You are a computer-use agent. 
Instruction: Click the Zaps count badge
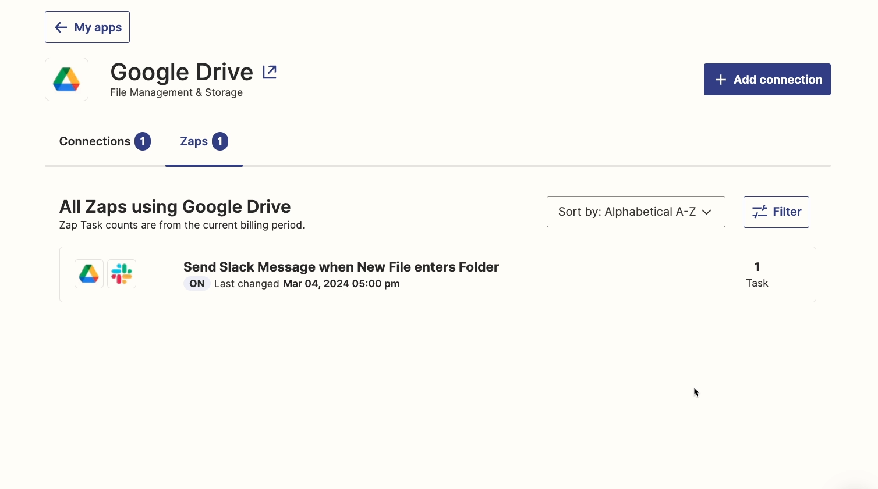point(220,141)
